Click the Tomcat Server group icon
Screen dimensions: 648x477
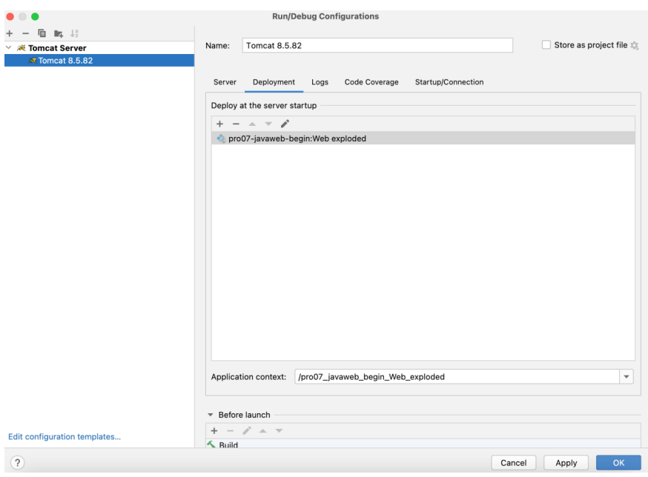(21, 48)
